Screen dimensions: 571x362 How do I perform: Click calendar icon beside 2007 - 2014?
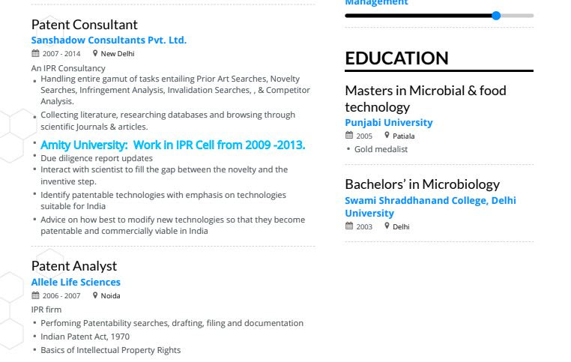pyautogui.click(x=35, y=53)
